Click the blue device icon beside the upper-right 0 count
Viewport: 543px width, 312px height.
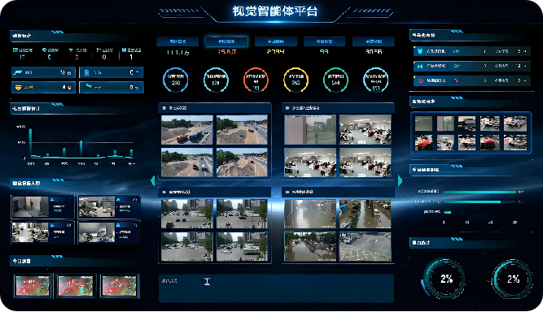(x=87, y=72)
